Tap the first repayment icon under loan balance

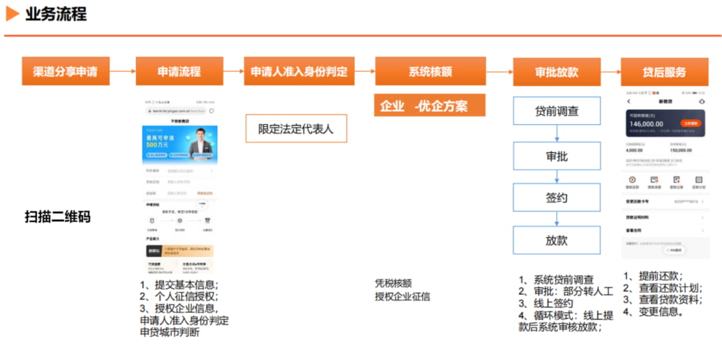(632, 179)
